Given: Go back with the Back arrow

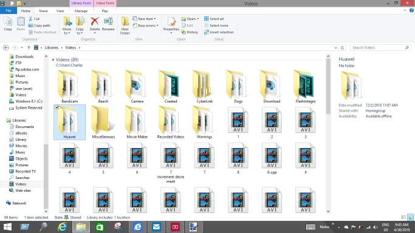Looking at the screenshot, I should (6, 47).
